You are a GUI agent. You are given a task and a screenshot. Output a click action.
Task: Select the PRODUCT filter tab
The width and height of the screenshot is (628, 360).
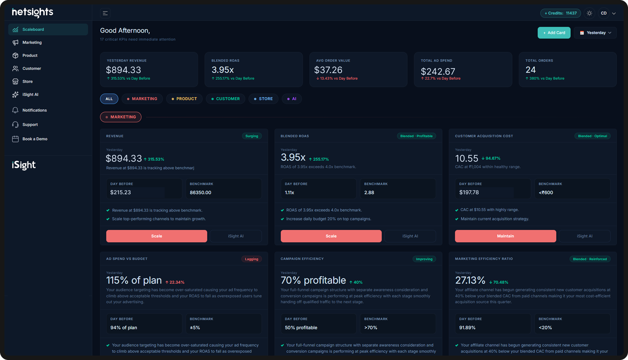click(184, 99)
